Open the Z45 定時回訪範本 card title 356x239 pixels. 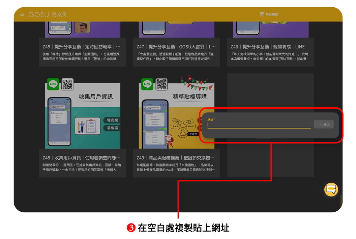pyautogui.click(x=81, y=47)
